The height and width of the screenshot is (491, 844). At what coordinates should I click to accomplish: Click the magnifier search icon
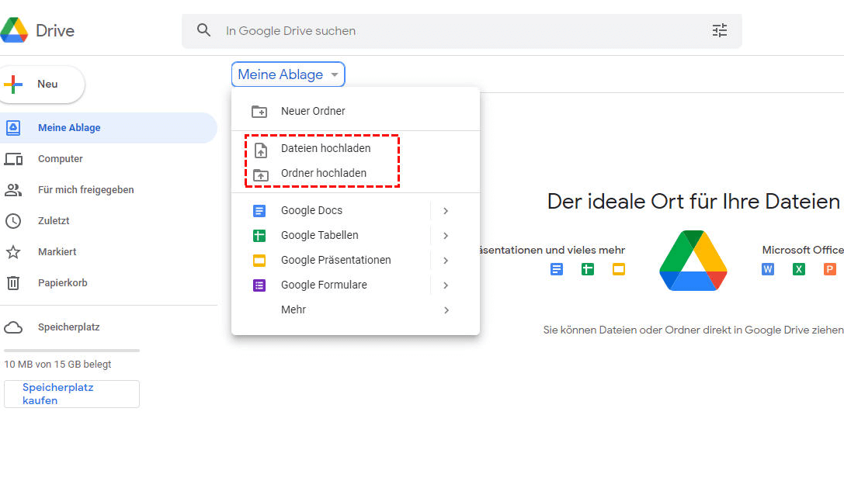[x=204, y=31]
